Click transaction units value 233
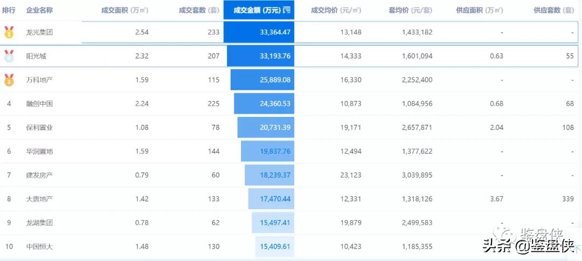The height and width of the screenshot is (261, 582). (x=213, y=32)
